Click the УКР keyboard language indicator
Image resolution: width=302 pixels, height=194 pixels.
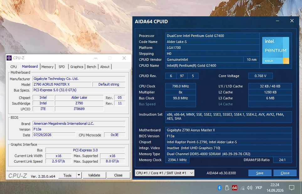click(x=259, y=188)
